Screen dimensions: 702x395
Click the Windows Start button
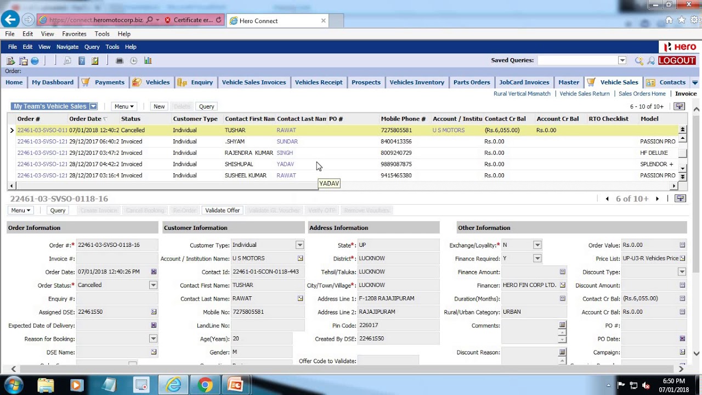pyautogui.click(x=14, y=385)
